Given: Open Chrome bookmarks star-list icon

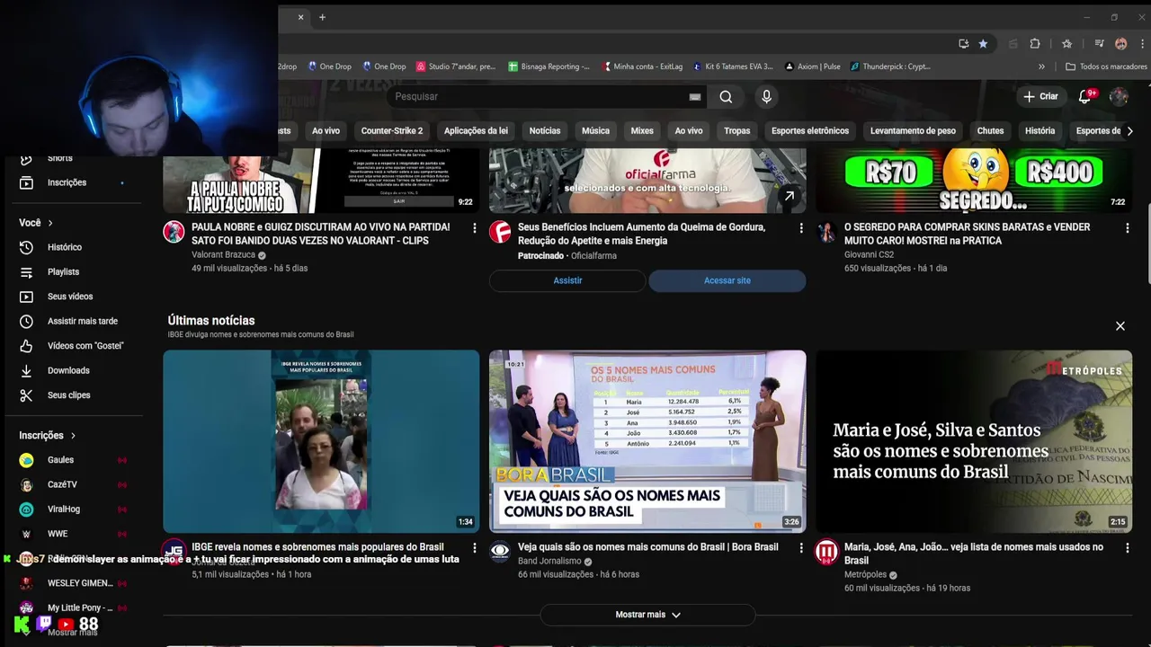Looking at the screenshot, I should [x=1066, y=43].
